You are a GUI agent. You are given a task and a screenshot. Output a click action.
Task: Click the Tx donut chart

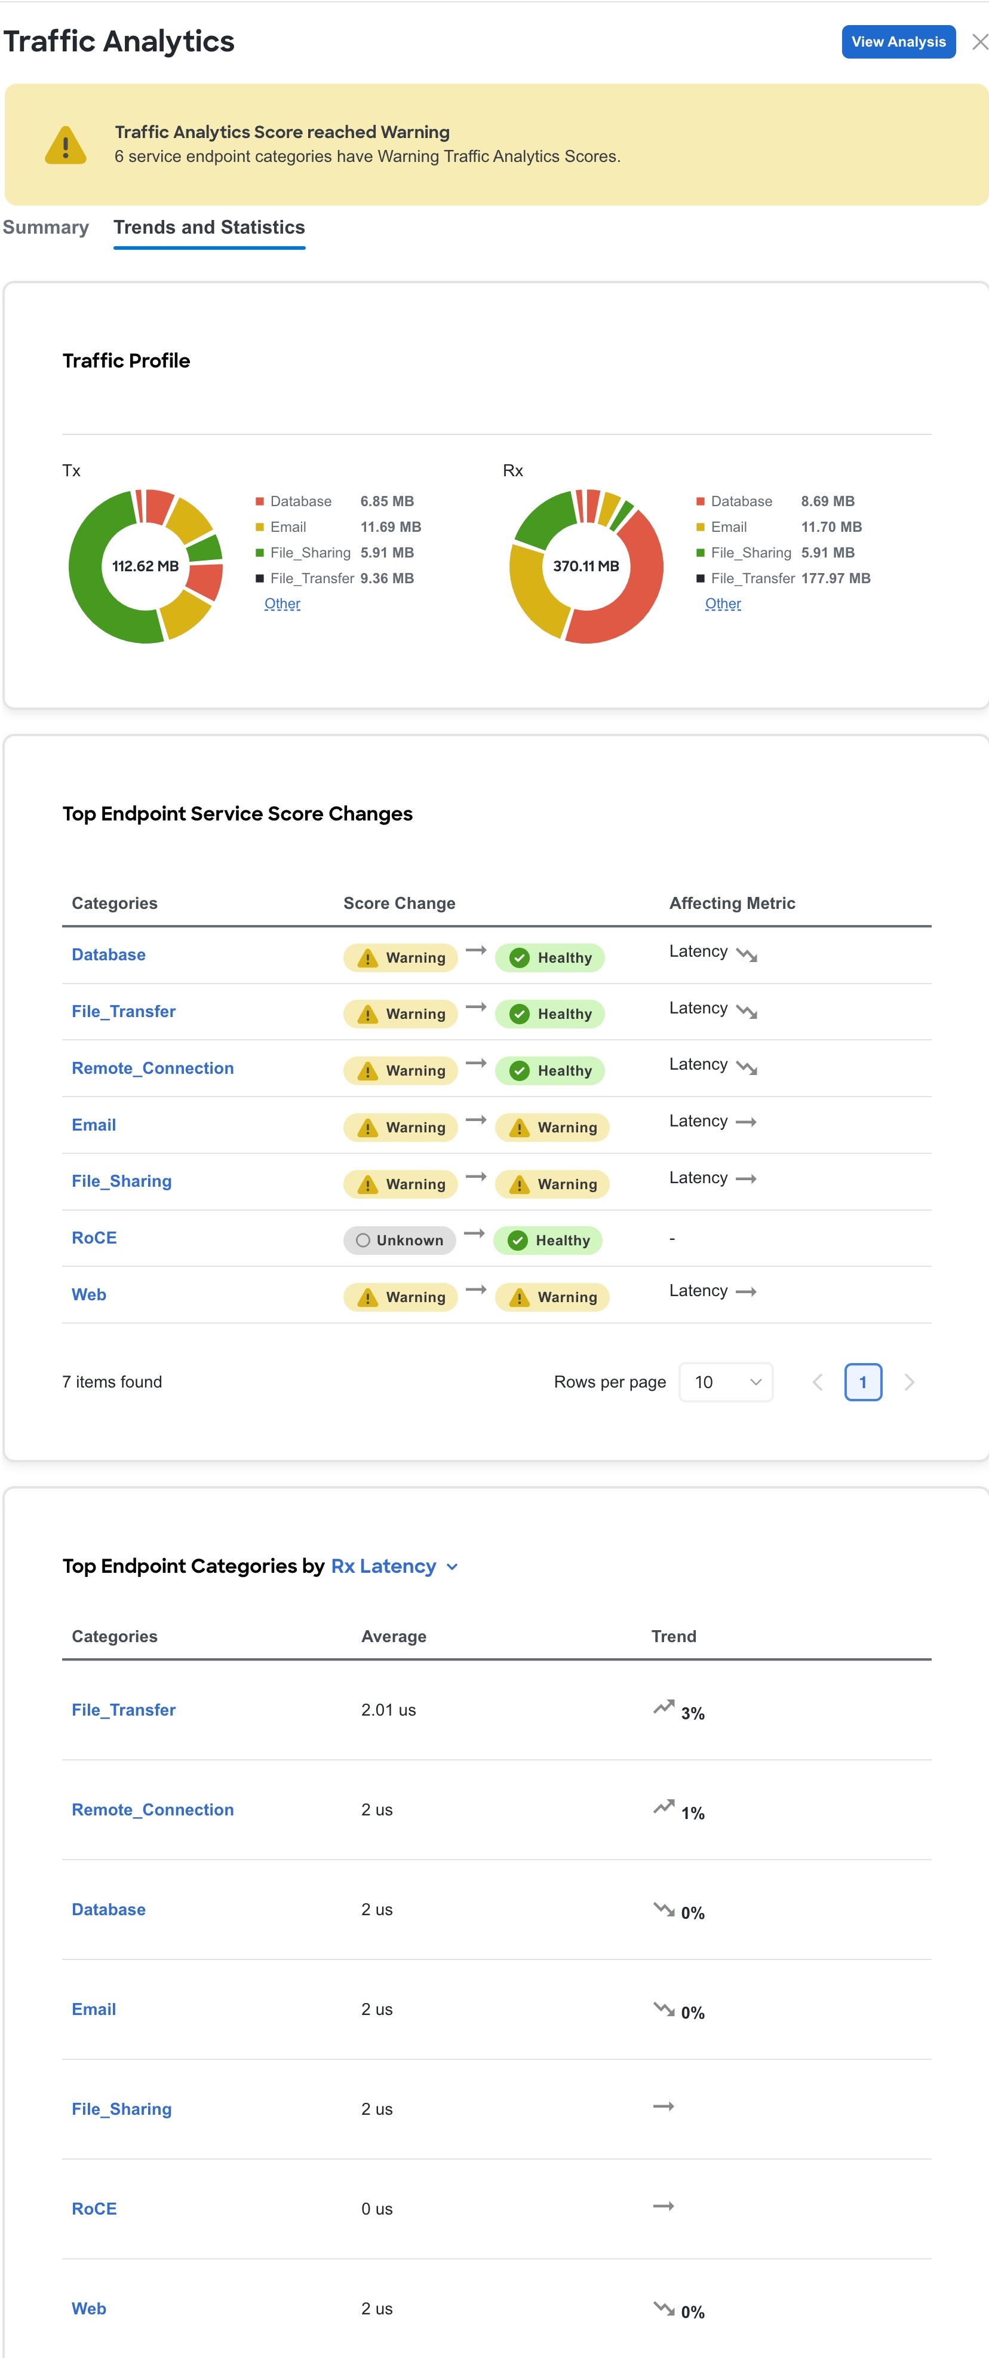coord(146,566)
